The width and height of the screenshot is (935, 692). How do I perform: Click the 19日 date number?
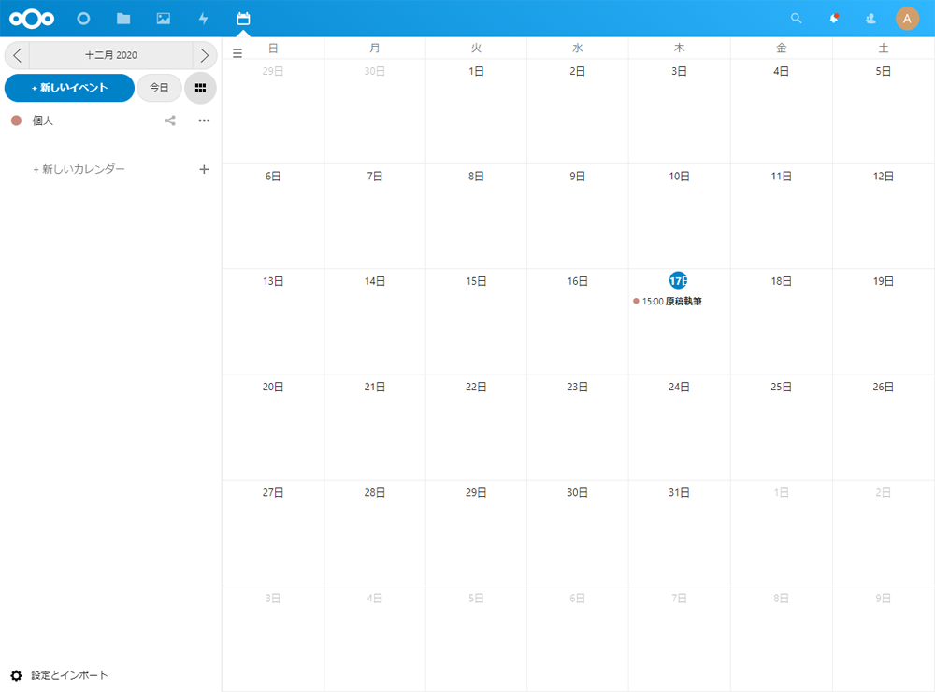[884, 281]
